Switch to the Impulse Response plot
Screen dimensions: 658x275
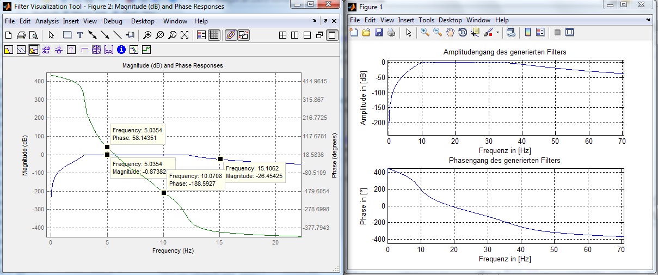[x=71, y=50]
